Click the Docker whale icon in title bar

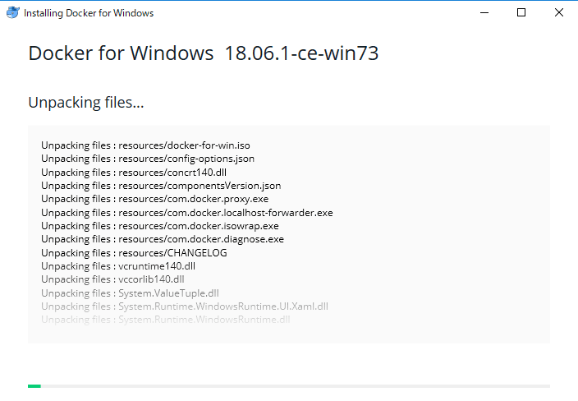point(13,12)
